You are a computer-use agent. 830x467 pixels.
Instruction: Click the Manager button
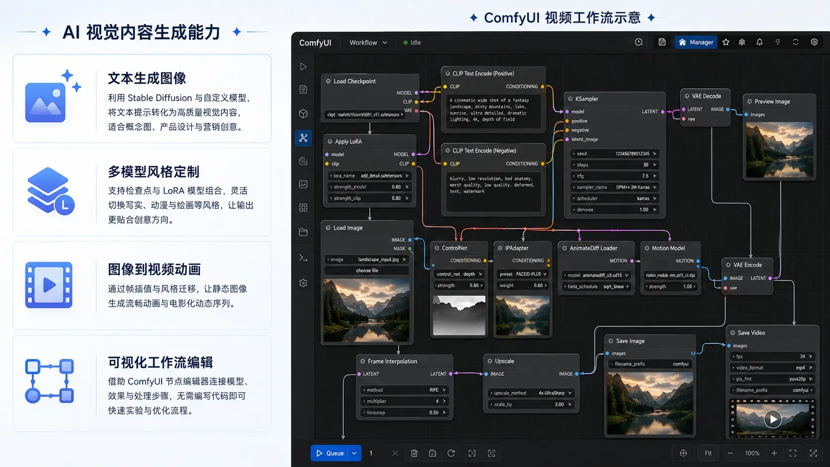pyautogui.click(x=695, y=42)
